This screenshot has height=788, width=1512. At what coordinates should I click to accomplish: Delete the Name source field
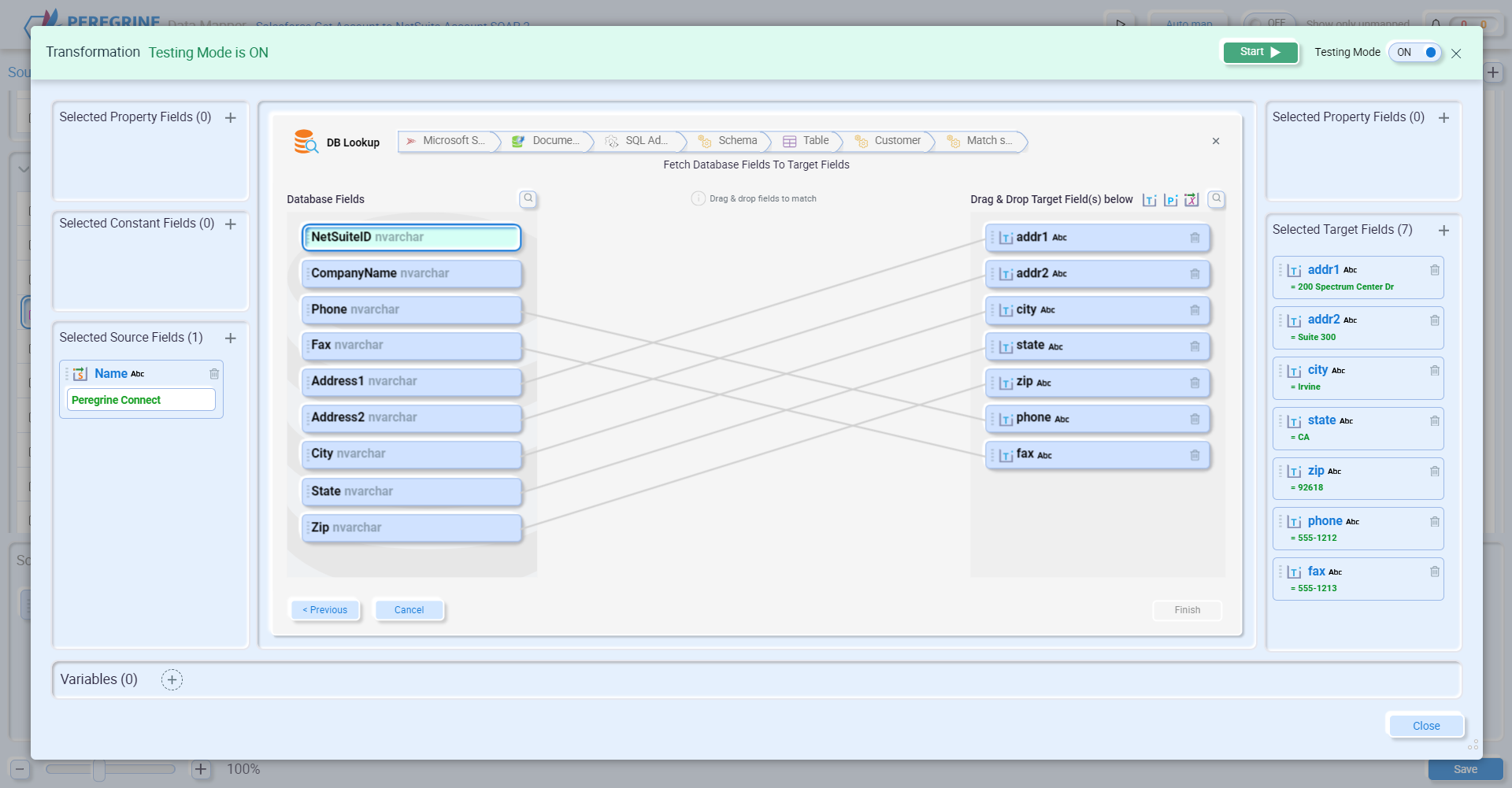click(x=214, y=374)
